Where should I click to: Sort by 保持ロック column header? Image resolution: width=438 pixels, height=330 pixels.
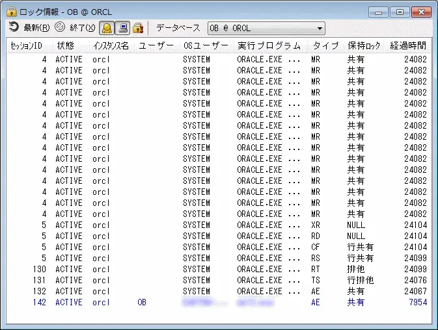[363, 46]
